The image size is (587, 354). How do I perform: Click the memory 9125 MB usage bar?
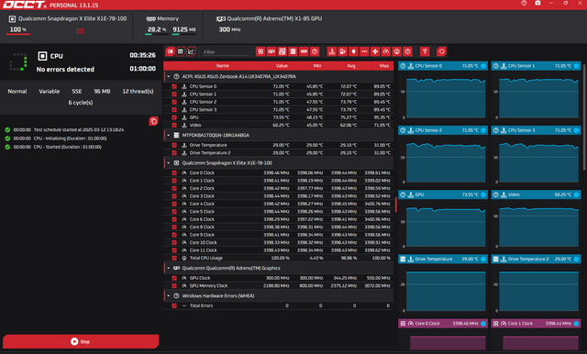click(x=183, y=35)
